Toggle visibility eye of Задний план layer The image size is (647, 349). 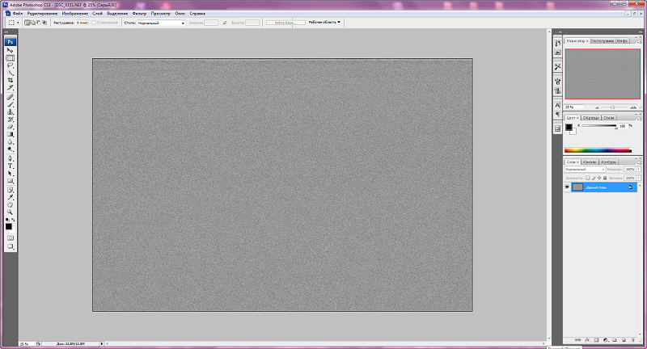[567, 187]
